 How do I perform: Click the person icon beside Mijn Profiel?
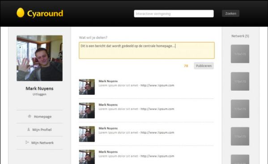pos(29,130)
